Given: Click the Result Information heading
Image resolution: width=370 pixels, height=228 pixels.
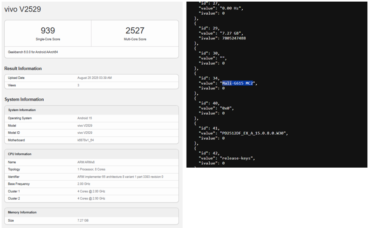Looking at the screenshot, I should (23, 68).
